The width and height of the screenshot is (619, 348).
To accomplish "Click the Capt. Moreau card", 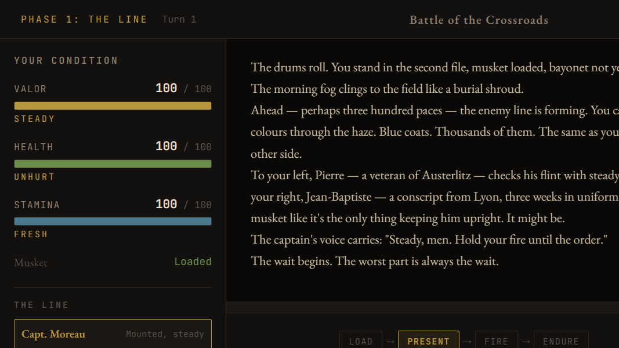I will coord(113,333).
